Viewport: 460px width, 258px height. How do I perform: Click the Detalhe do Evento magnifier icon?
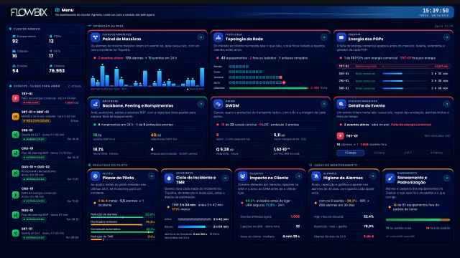click(x=341, y=104)
